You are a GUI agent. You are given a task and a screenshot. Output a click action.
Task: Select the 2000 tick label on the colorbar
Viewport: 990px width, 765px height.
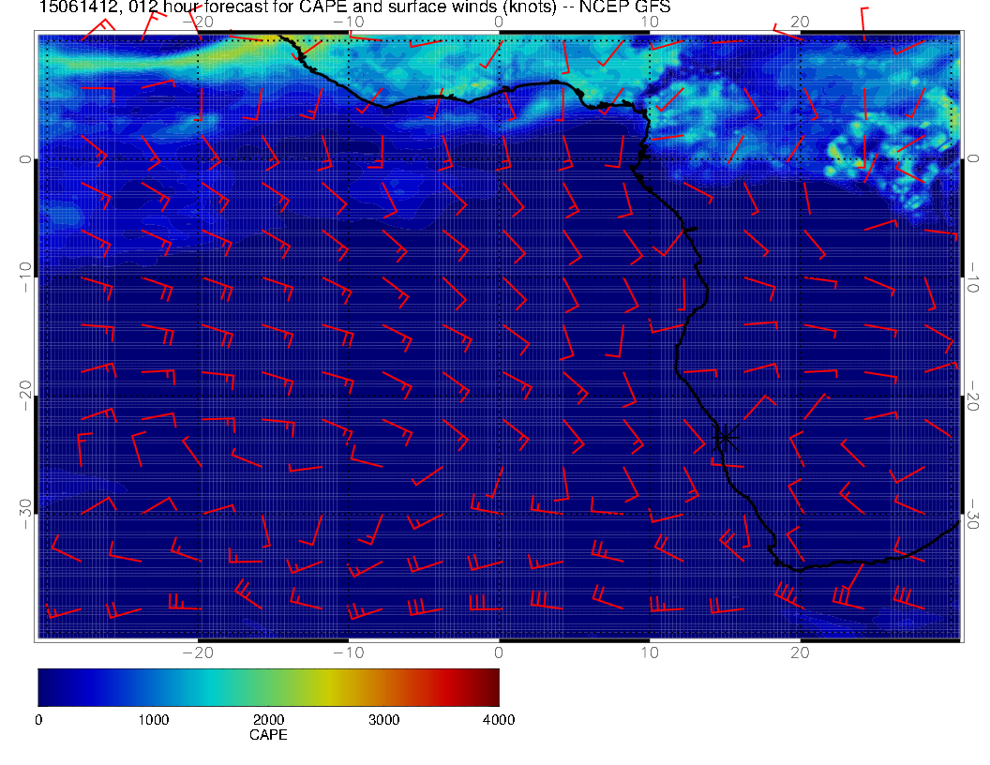pyautogui.click(x=268, y=720)
